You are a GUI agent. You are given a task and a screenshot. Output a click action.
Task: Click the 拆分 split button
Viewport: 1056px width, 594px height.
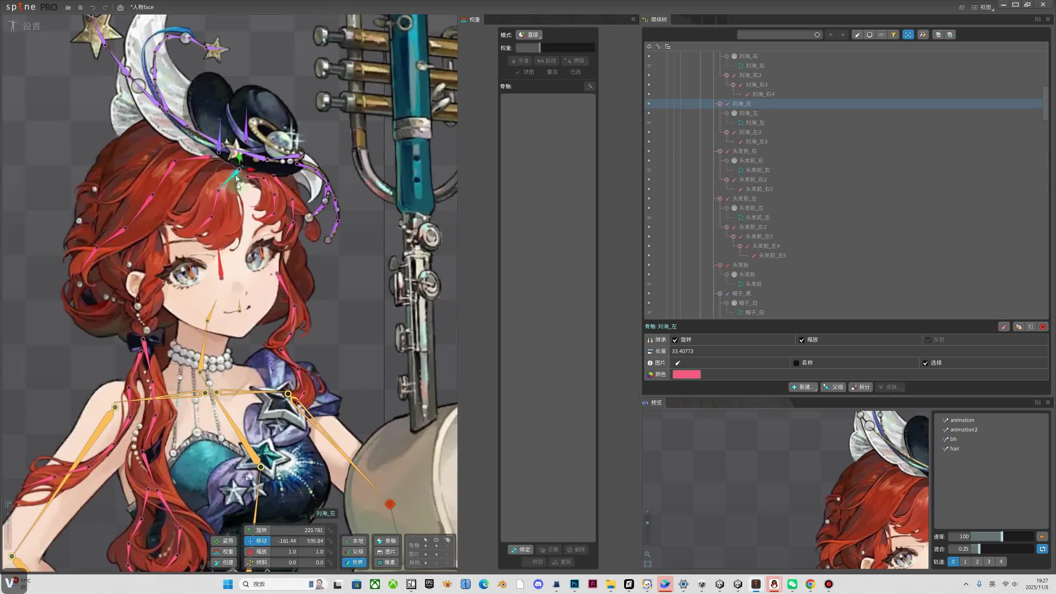click(860, 387)
